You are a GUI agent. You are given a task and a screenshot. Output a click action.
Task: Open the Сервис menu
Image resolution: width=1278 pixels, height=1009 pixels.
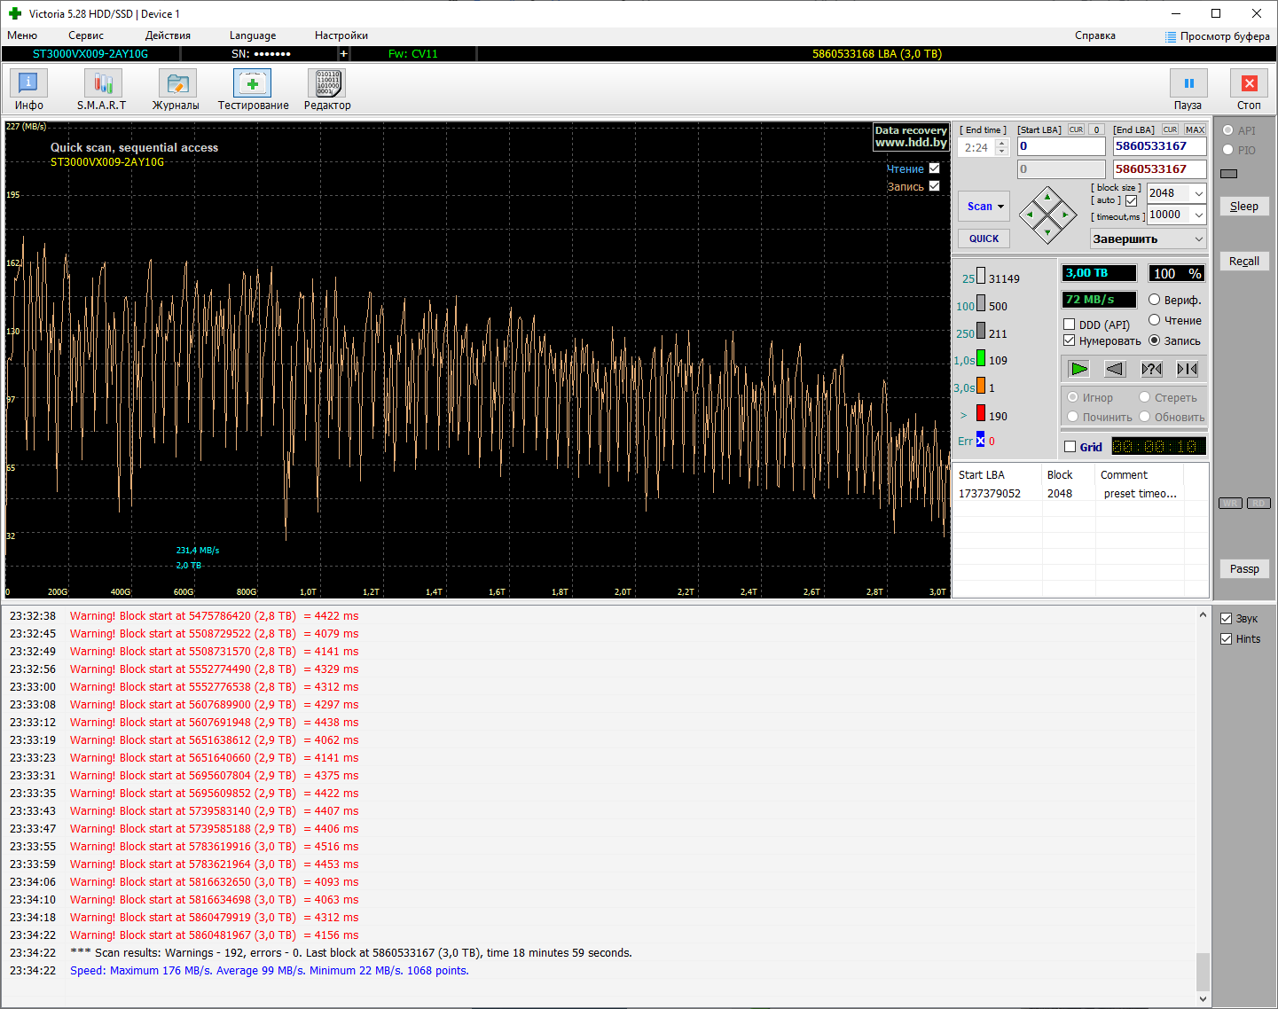click(x=86, y=35)
